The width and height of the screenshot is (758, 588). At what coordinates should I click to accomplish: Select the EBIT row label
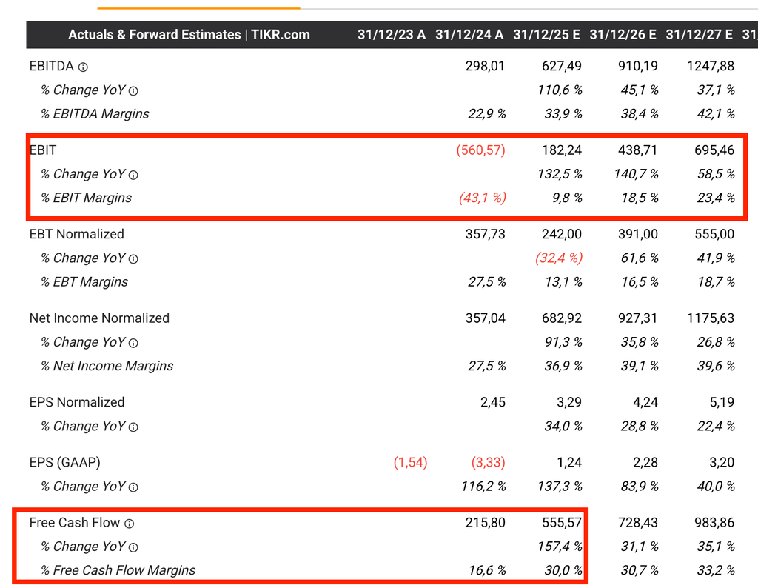tap(43, 150)
